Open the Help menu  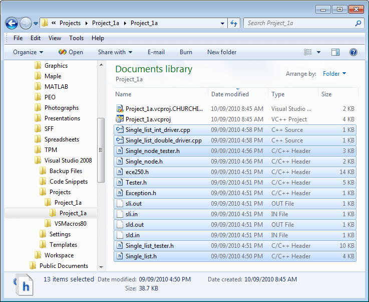coord(98,38)
